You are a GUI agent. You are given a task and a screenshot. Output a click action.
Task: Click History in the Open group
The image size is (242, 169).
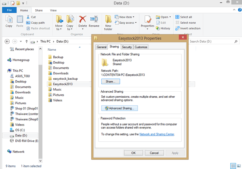163,28
